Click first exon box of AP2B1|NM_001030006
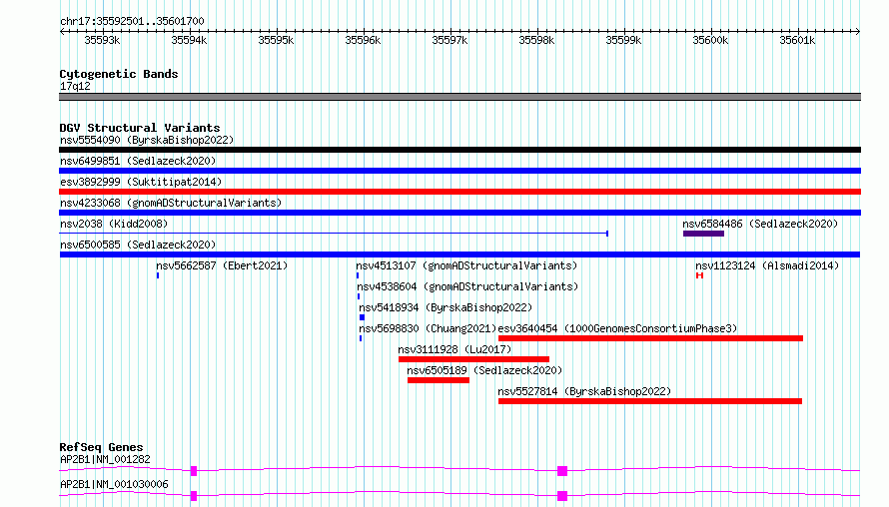The image size is (889, 507). [x=194, y=496]
